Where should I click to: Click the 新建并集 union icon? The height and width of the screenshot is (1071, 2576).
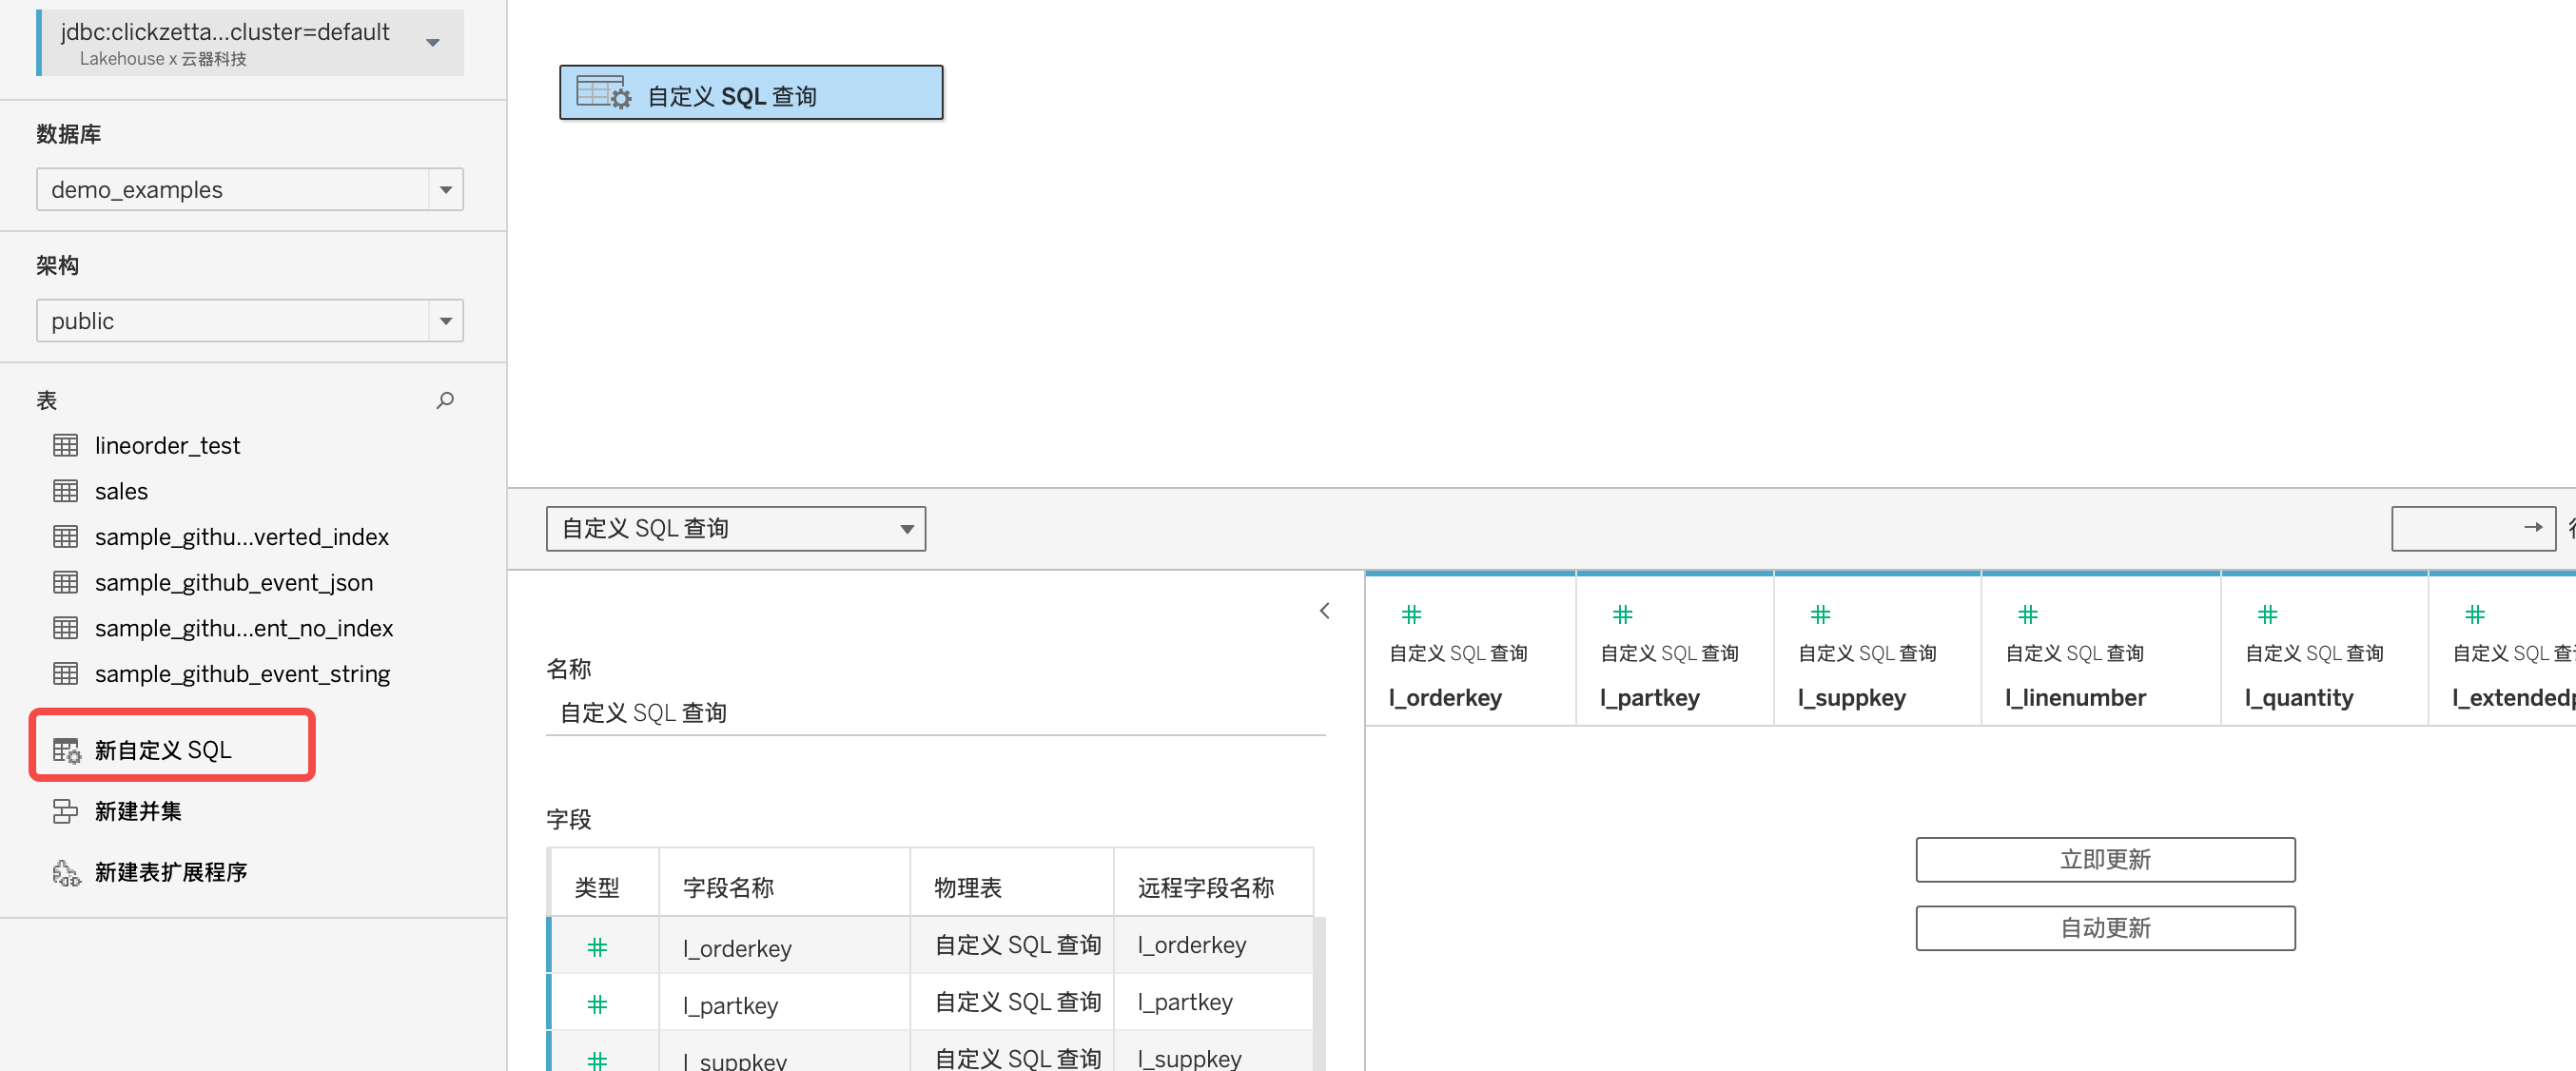pyautogui.click(x=65, y=811)
